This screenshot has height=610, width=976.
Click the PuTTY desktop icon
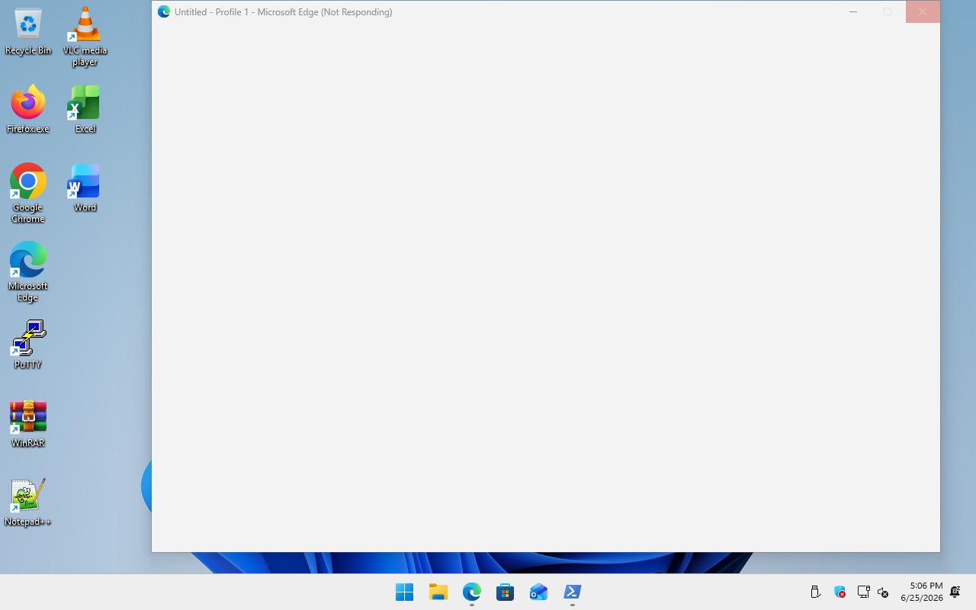pyautogui.click(x=28, y=345)
